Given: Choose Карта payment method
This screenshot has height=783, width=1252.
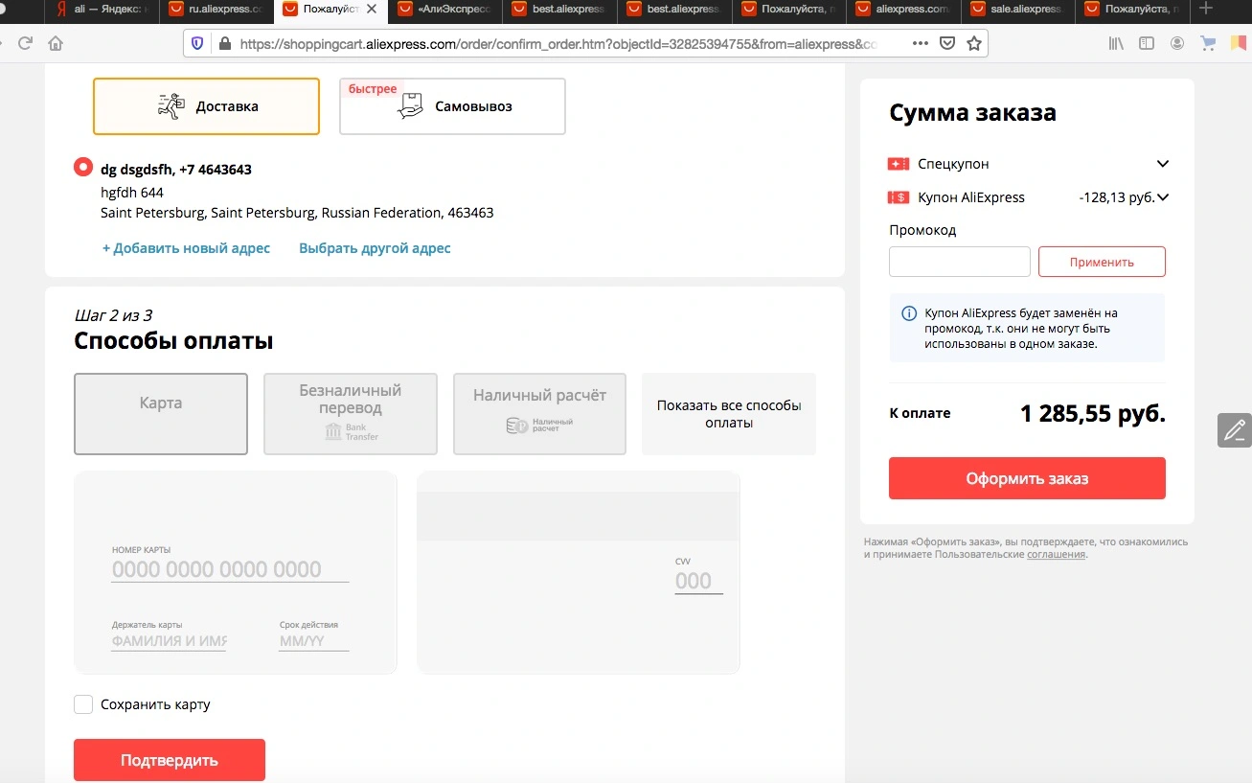Looking at the screenshot, I should tap(161, 414).
